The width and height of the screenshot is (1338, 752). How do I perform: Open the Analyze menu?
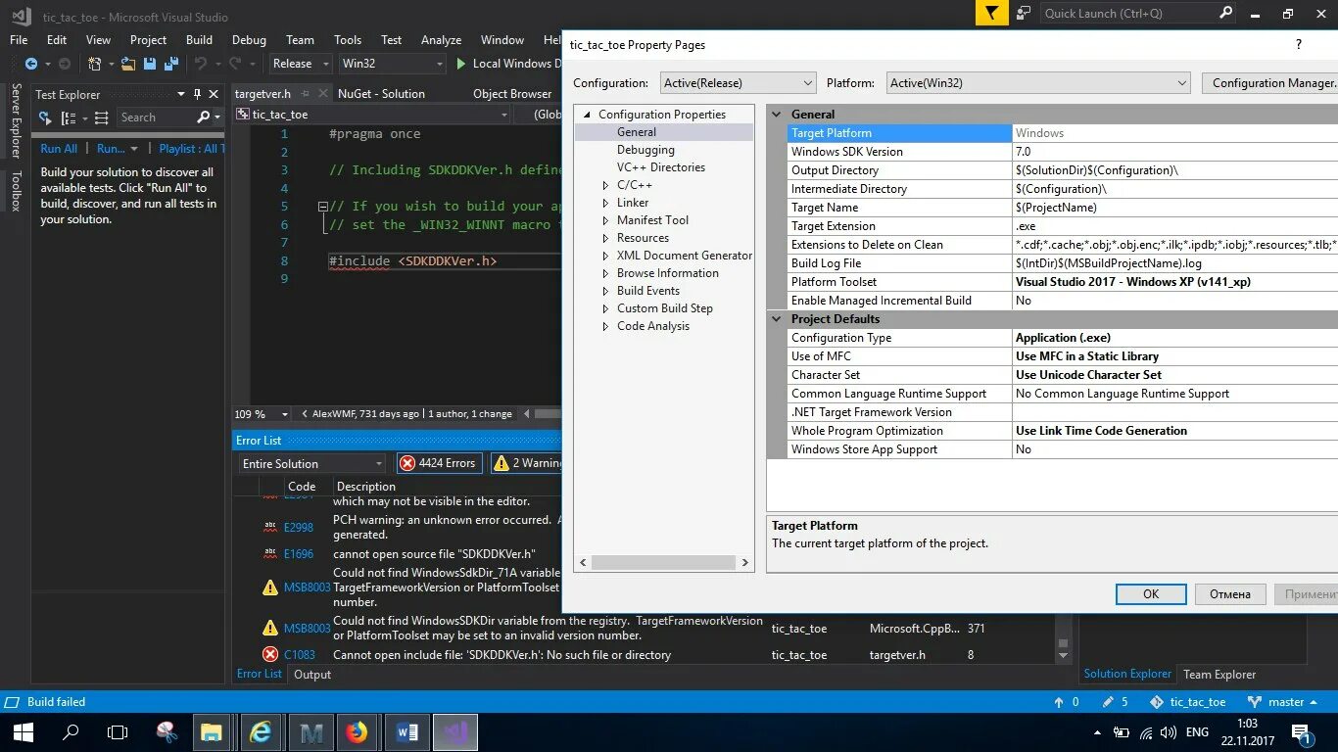click(441, 40)
